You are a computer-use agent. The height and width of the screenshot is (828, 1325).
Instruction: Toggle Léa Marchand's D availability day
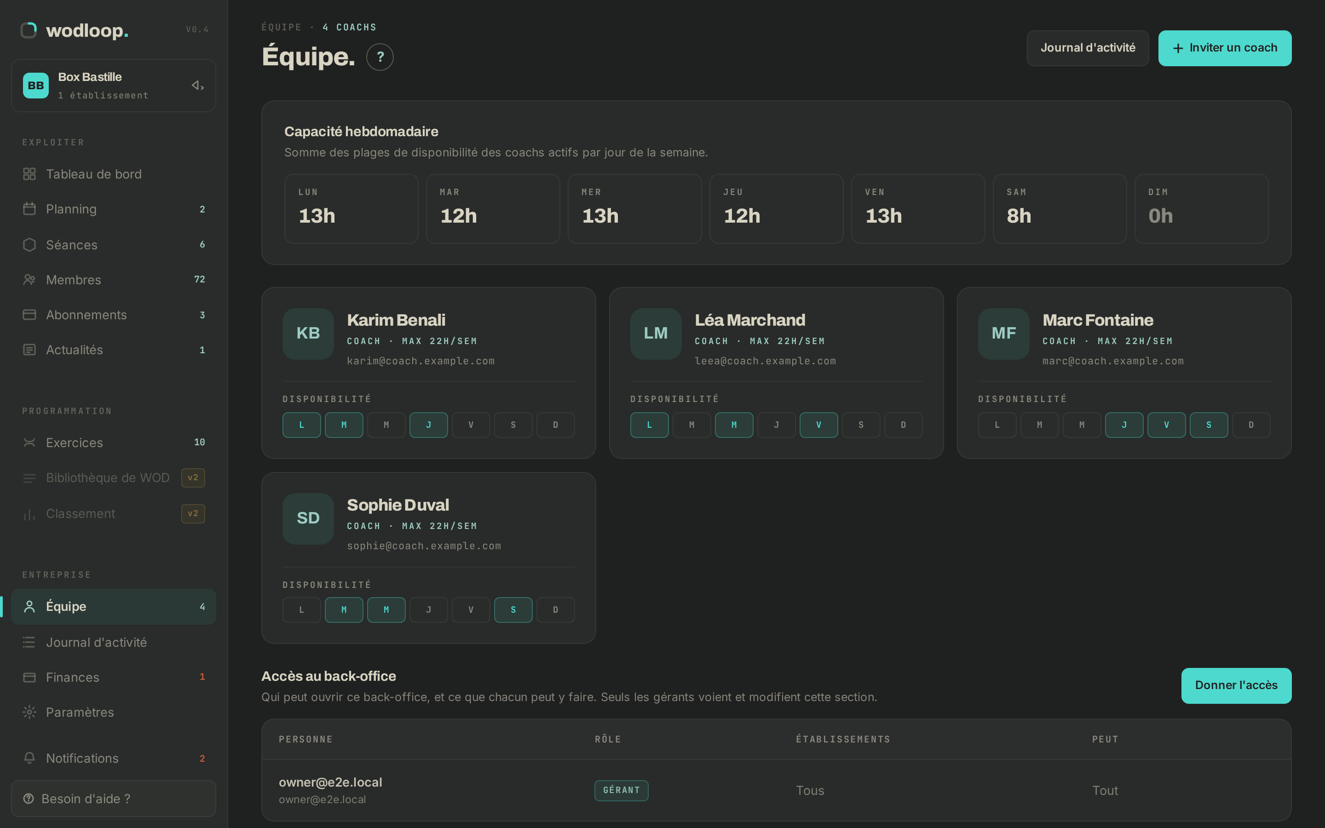pyautogui.click(x=904, y=425)
